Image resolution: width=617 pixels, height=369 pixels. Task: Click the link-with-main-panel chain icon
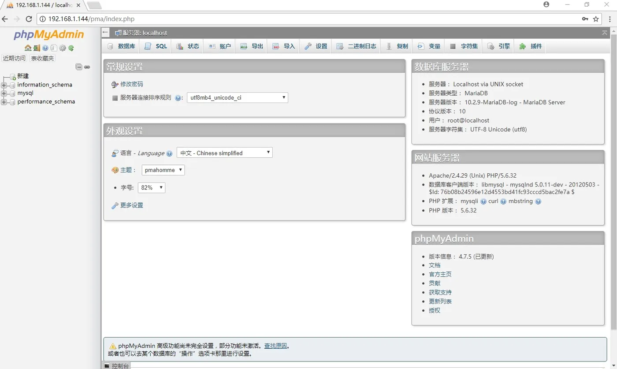coord(87,67)
